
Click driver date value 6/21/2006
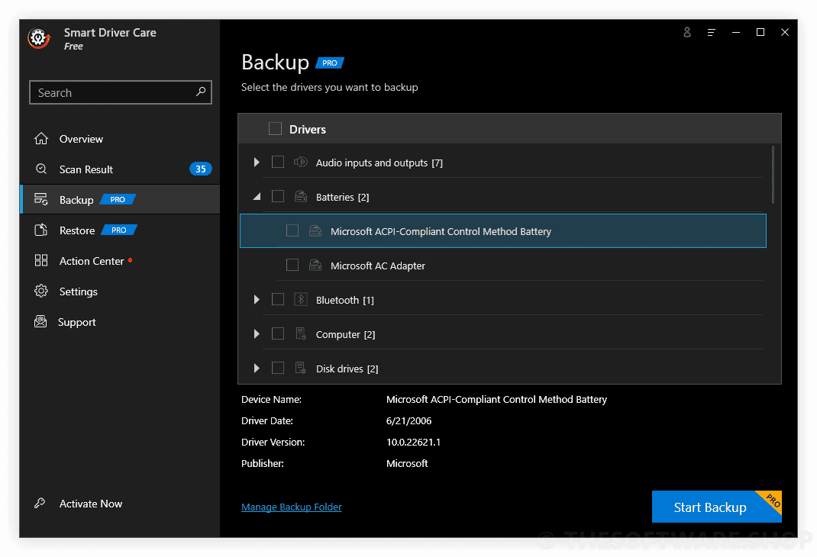409,420
